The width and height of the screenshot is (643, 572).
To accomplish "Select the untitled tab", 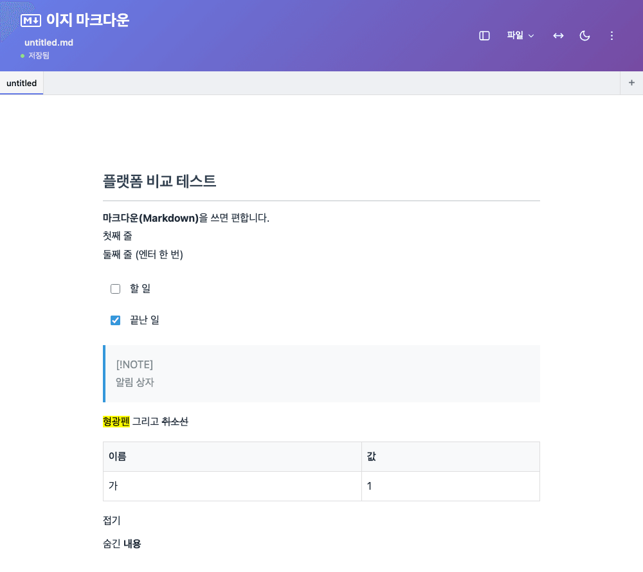I will click(22, 83).
